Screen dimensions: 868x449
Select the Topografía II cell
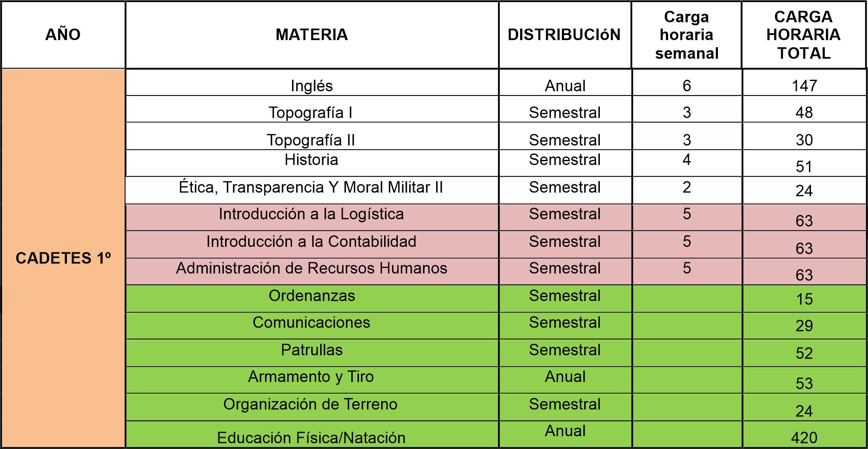point(311,139)
